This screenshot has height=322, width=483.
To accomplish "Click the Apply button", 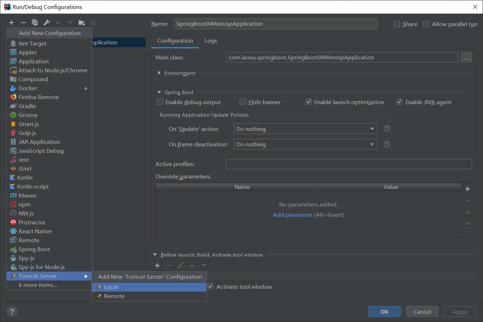I will point(460,312).
